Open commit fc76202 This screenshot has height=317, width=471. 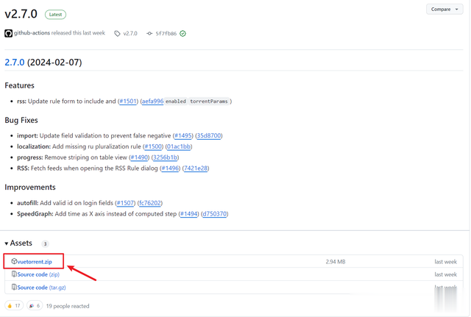pyautogui.click(x=150, y=203)
